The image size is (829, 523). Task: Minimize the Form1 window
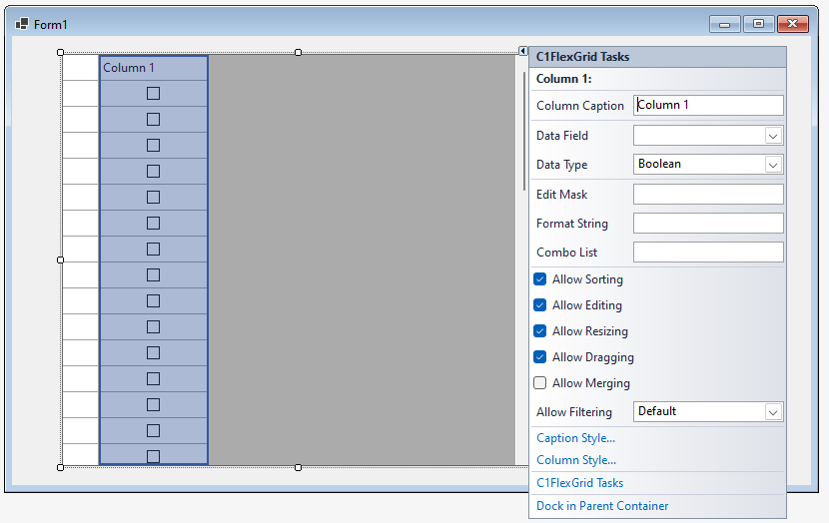pyautogui.click(x=725, y=24)
